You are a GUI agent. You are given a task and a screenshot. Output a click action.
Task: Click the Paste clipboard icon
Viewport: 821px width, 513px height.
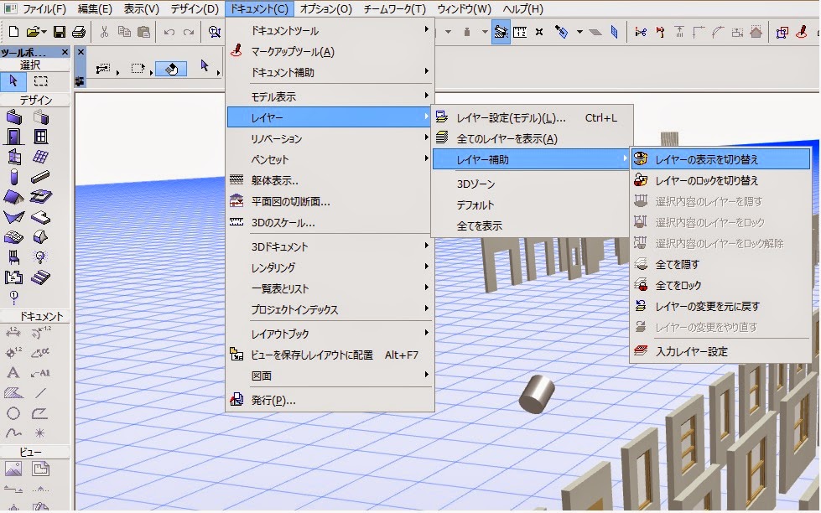pos(143,32)
